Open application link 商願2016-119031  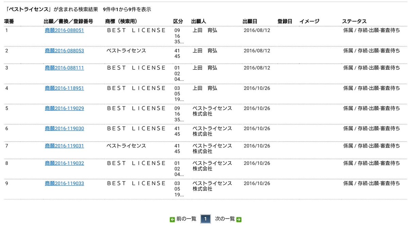[64, 146]
